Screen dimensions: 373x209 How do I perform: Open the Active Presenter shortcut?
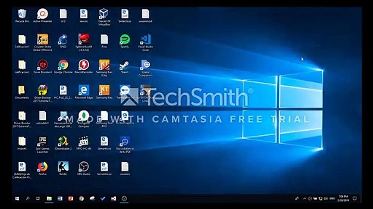tap(43, 16)
